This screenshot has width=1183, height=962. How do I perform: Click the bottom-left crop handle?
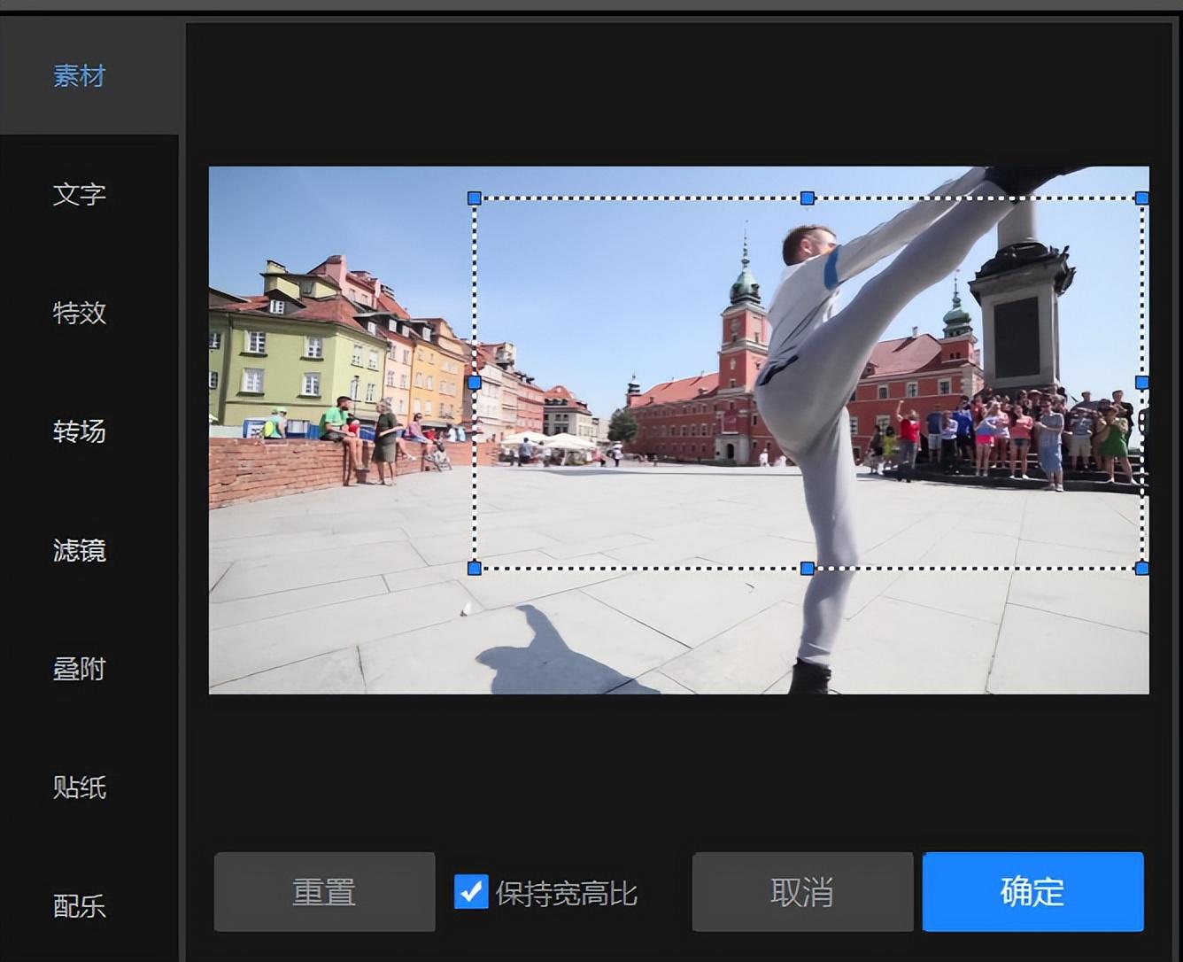(474, 568)
